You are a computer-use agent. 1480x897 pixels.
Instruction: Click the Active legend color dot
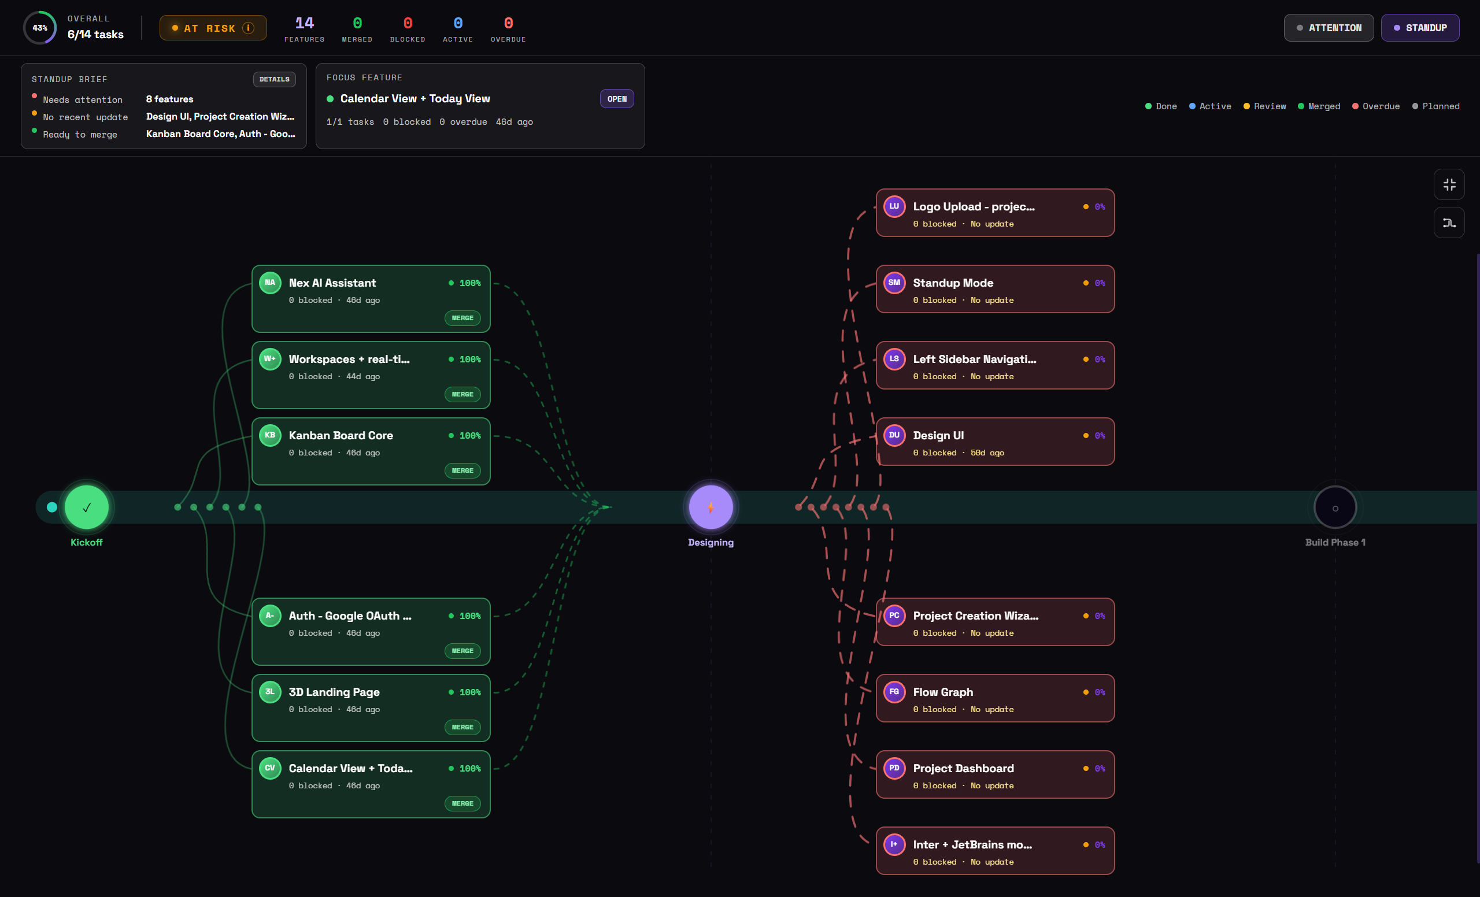pos(1192,106)
